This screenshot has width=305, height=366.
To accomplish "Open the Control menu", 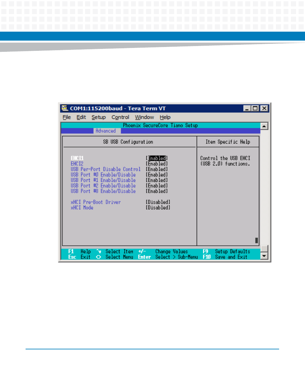I will click(120, 117).
